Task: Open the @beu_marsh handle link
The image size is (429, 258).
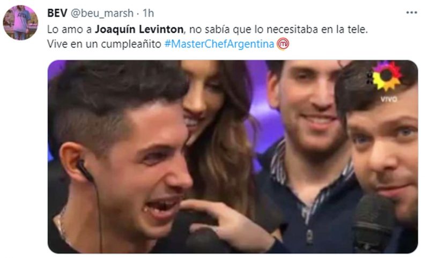Action: (x=102, y=13)
